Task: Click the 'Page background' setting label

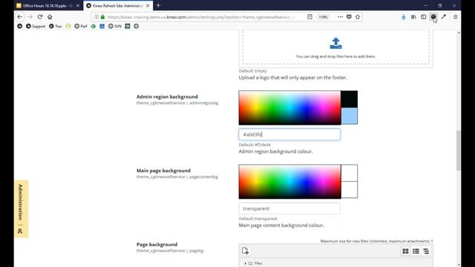Action: [157, 244]
